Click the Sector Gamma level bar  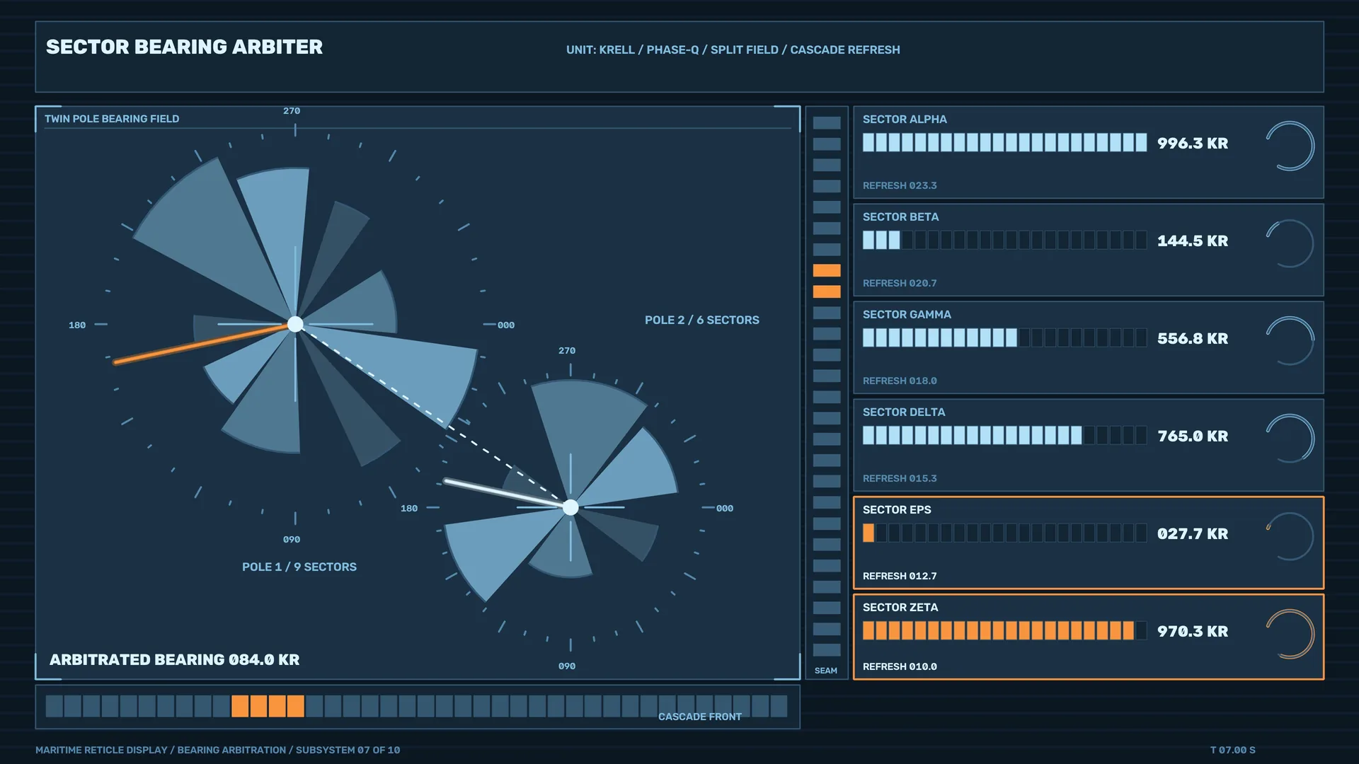(x=1004, y=338)
